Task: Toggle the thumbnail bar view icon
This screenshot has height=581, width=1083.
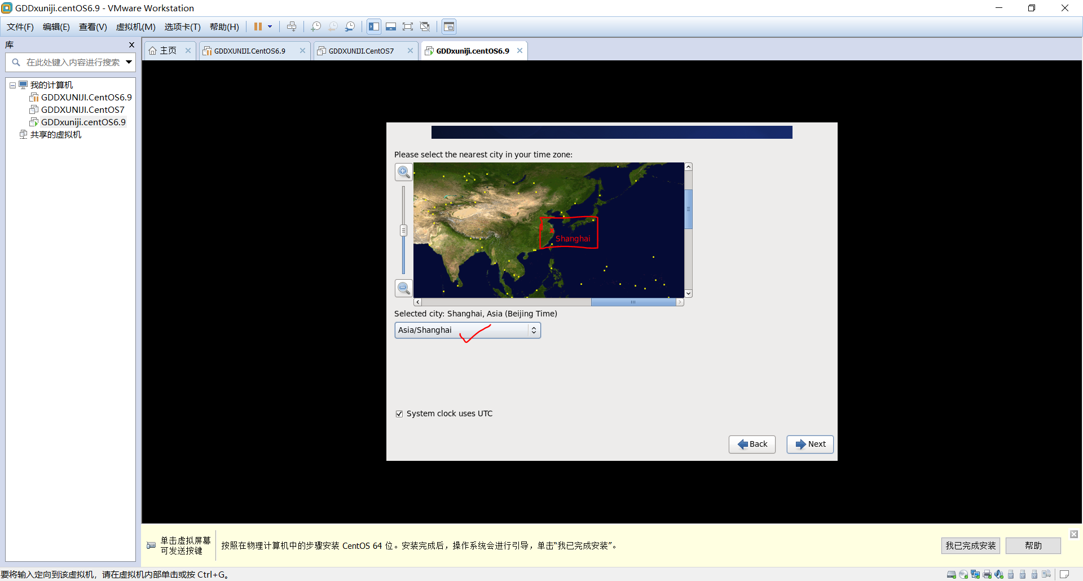Action: (391, 27)
